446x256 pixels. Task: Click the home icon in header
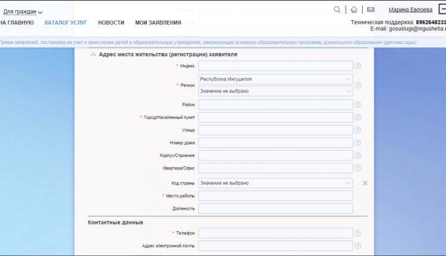[x=354, y=10]
